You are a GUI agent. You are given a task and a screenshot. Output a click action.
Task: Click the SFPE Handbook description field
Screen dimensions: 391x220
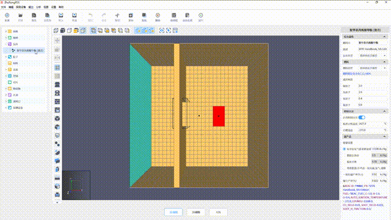(x=373, y=49)
